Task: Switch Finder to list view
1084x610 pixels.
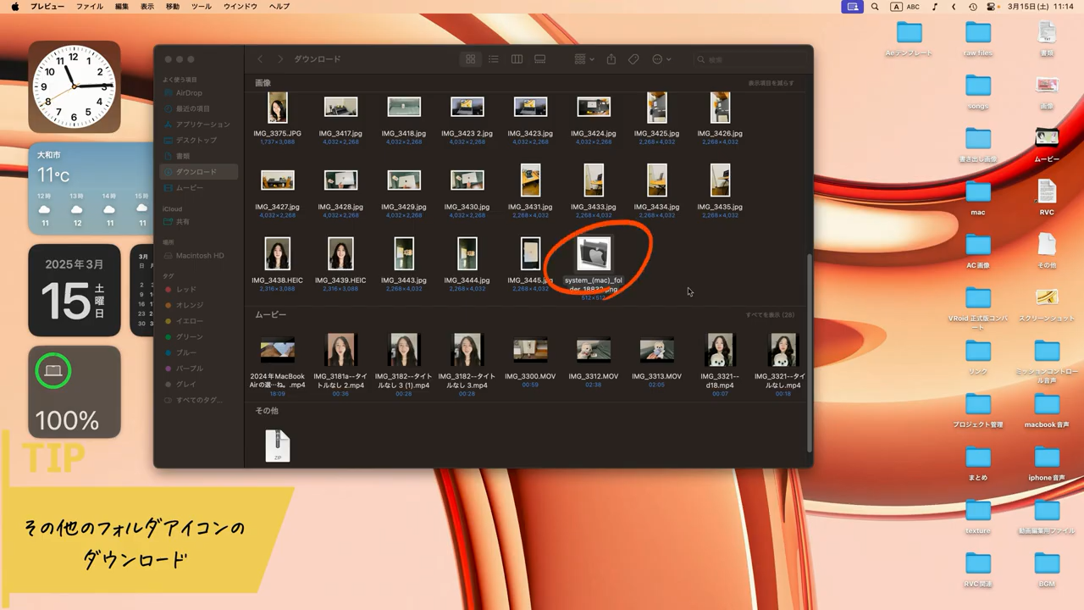Action: (494, 59)
